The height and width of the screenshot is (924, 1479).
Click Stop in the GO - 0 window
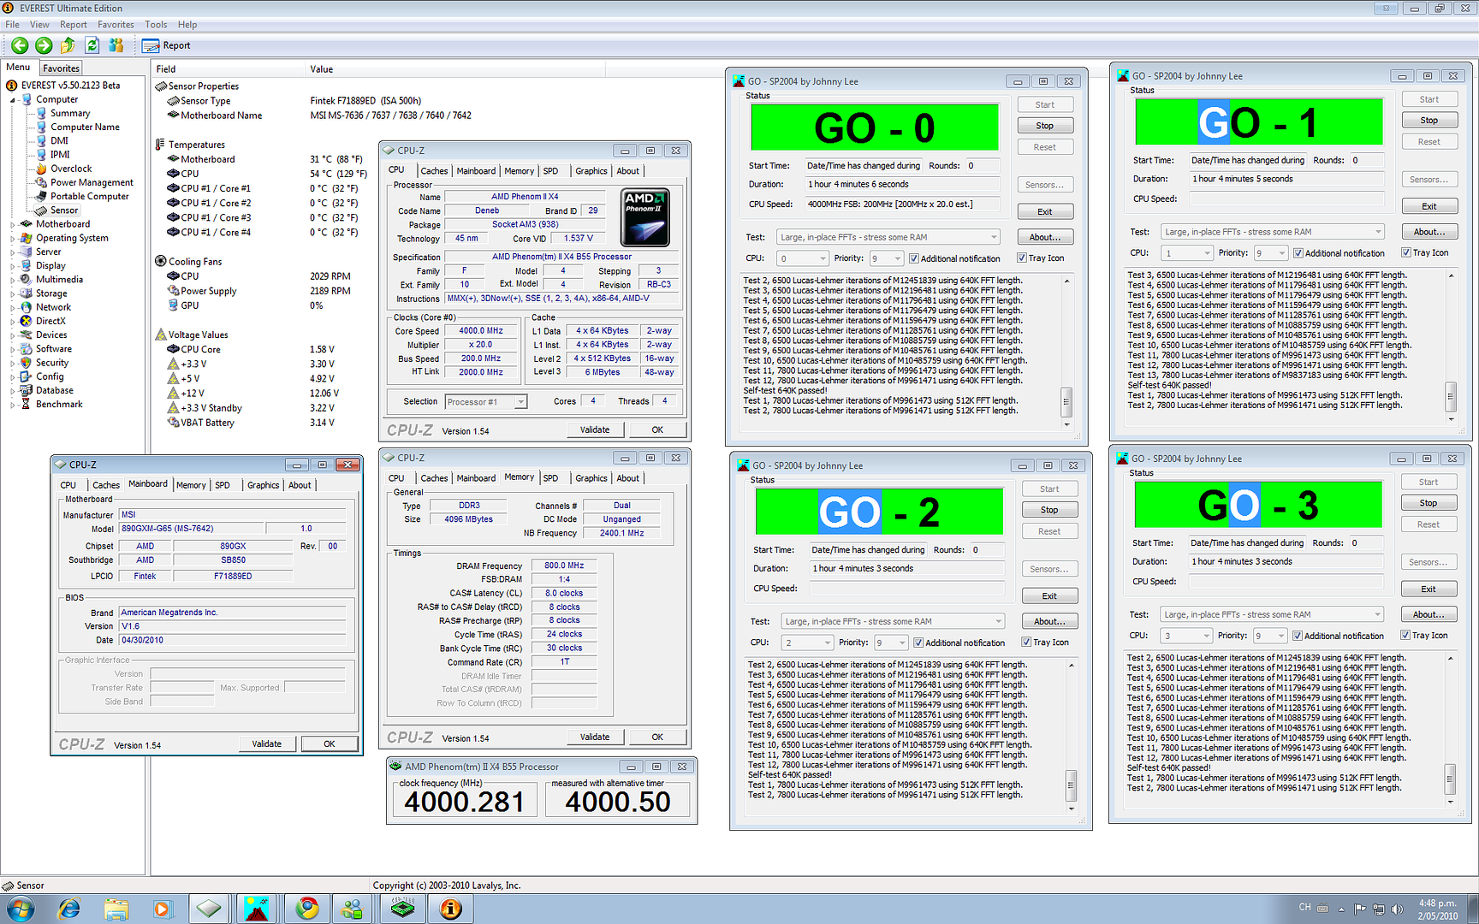1045,126
